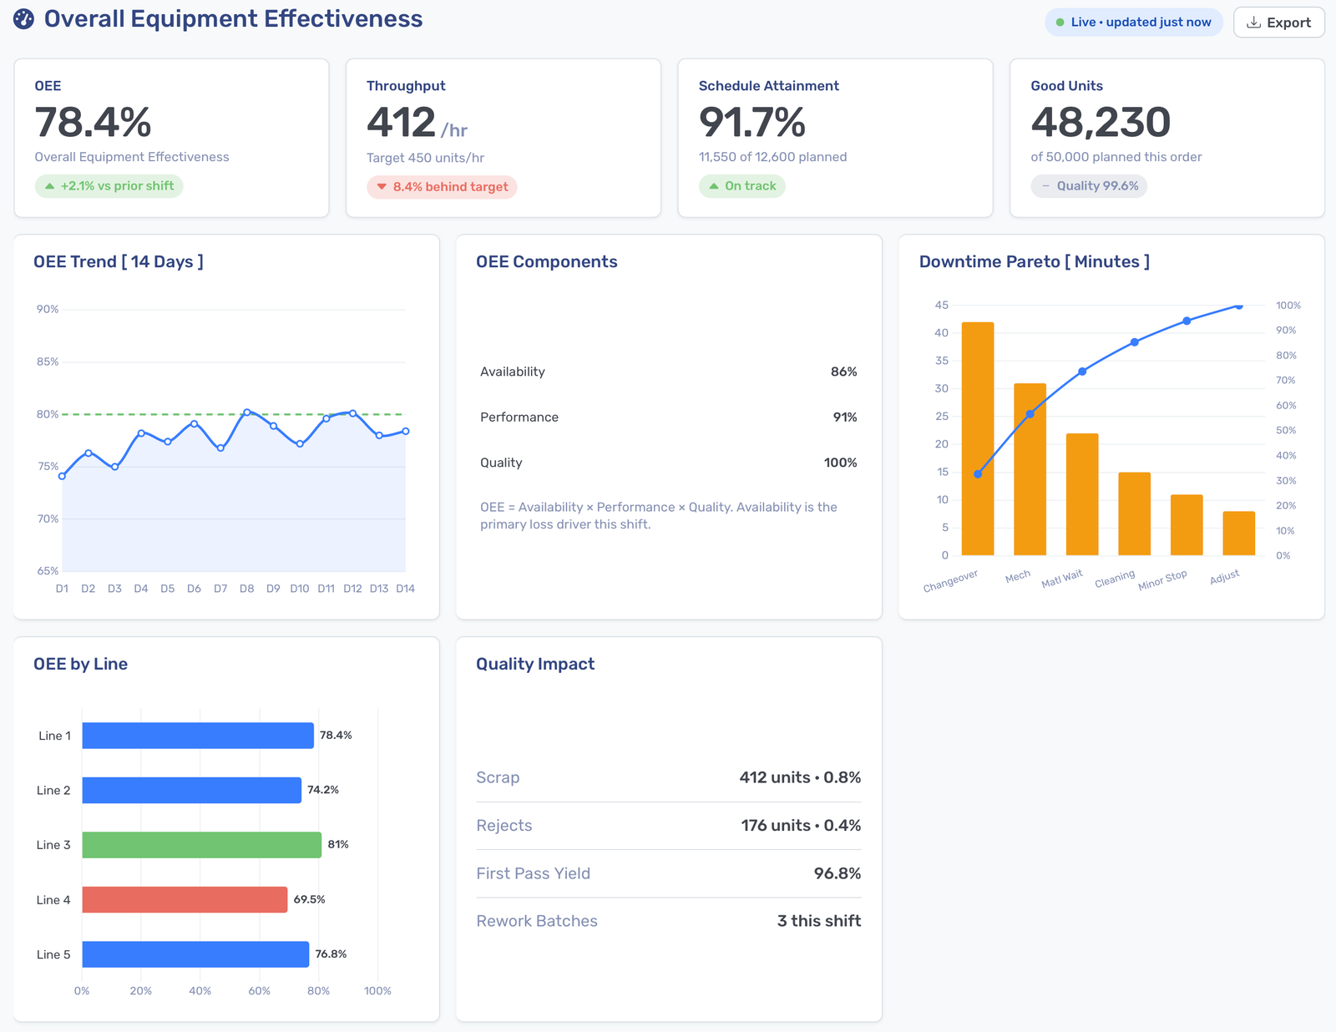Screen dimensions: 1336x1032
Task: Click the 48,230 good units value
Action: [1101, 123]
